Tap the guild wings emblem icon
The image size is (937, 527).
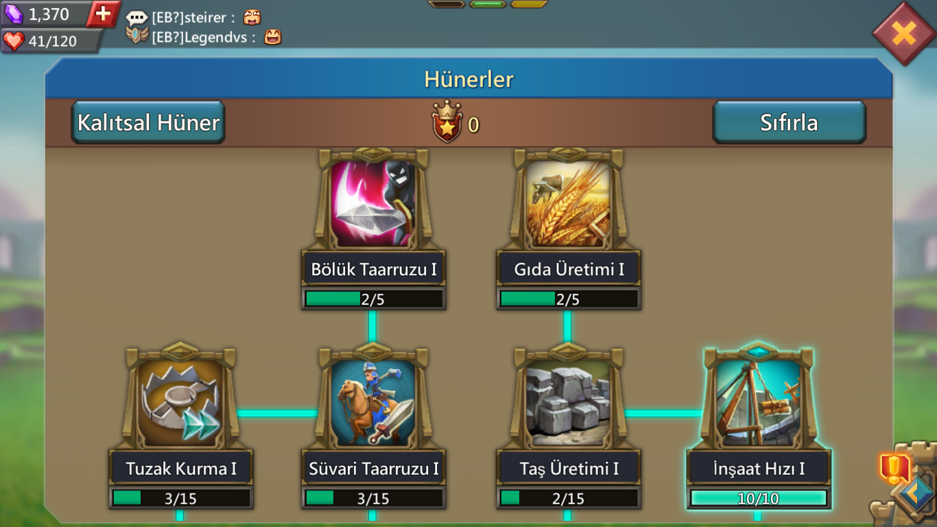(137, 36)
